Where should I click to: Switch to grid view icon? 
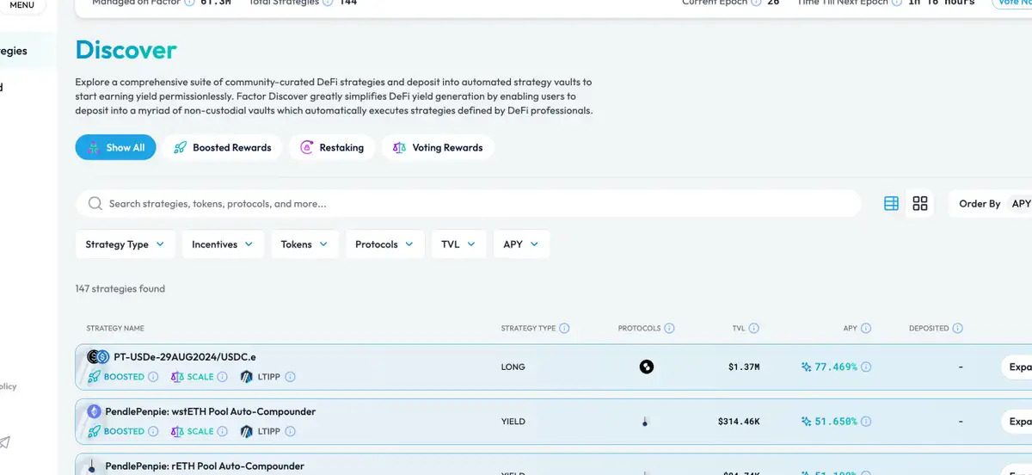(x=920, y=203)
